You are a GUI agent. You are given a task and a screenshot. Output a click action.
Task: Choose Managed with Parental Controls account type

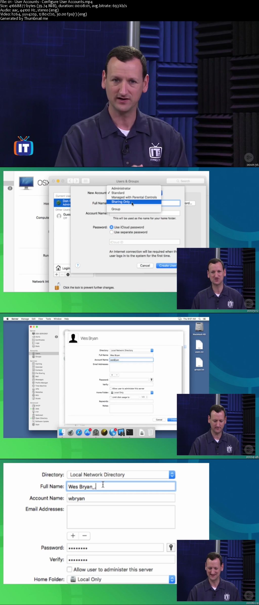click(x=134, y=197)
